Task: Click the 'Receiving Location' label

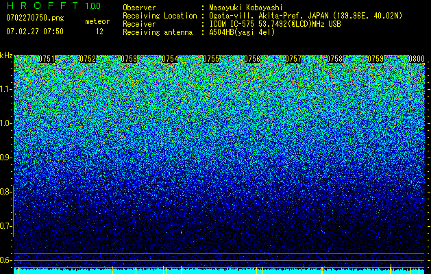Action: [160, 16]
